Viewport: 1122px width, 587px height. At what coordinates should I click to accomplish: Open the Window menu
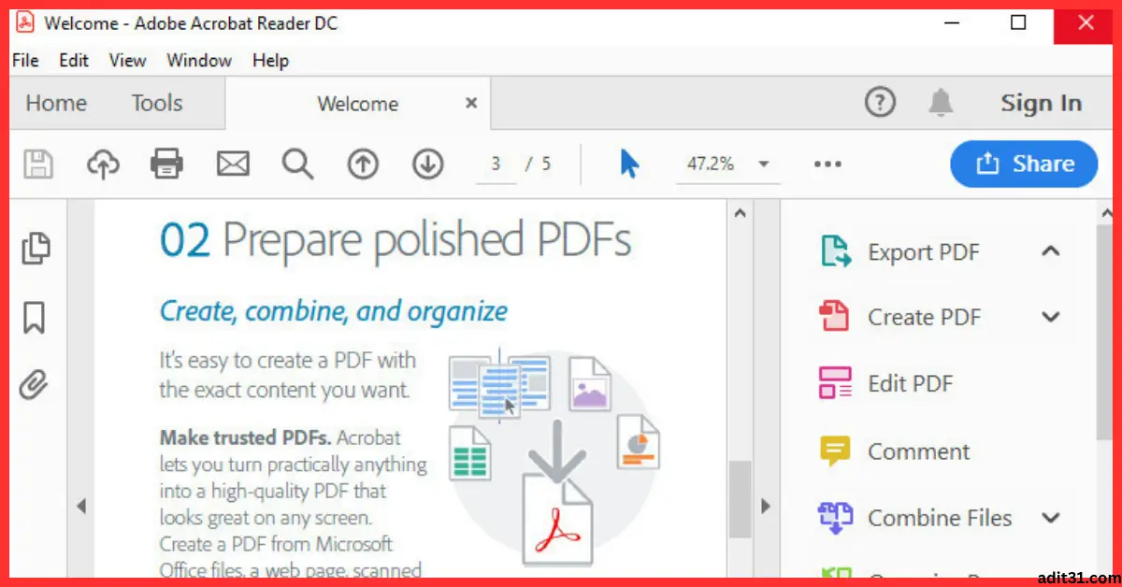[199, 61]
